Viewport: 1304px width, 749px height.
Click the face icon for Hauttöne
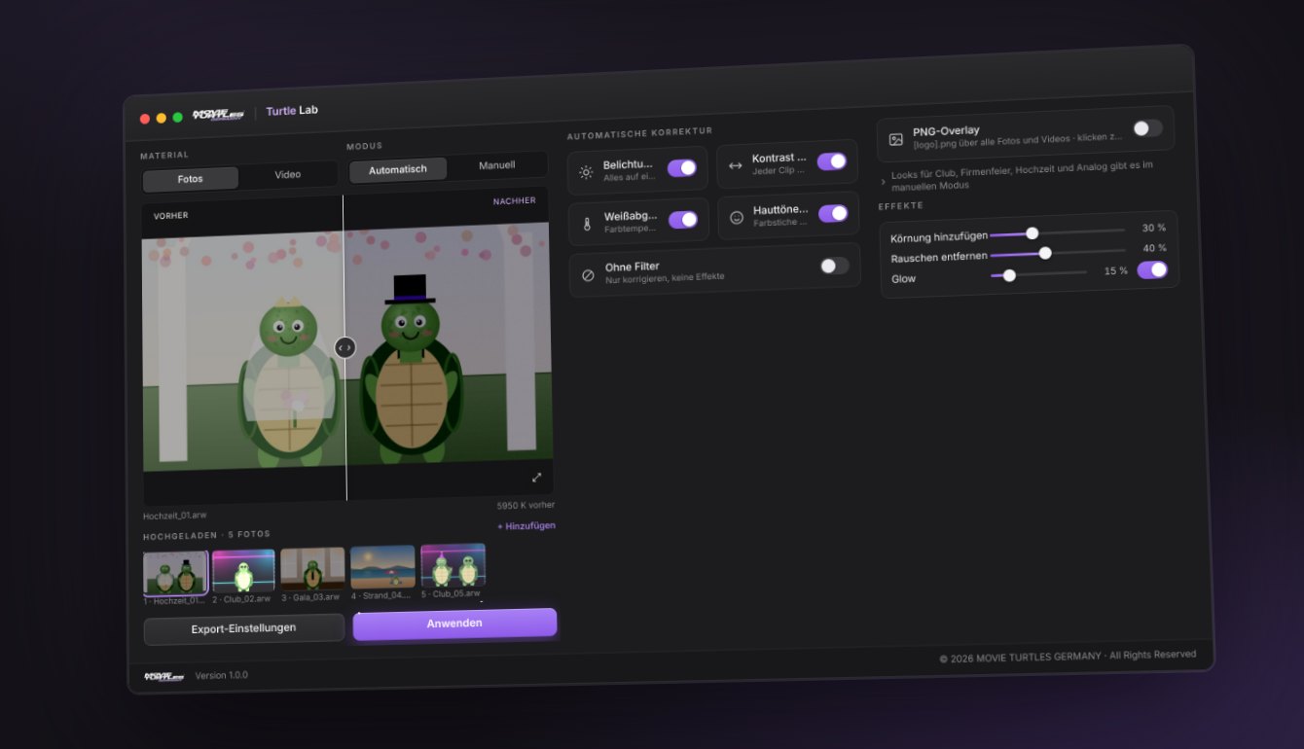[x=737, y=218]
